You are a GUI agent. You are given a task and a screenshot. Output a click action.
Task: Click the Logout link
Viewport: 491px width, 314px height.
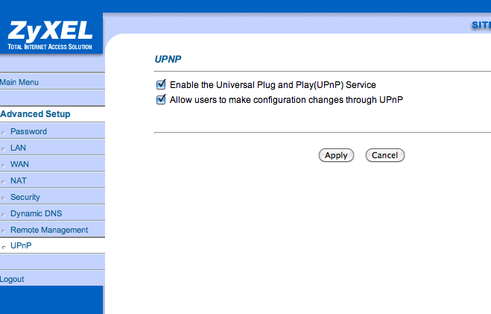pyautogui.click(x=12, y=279)
